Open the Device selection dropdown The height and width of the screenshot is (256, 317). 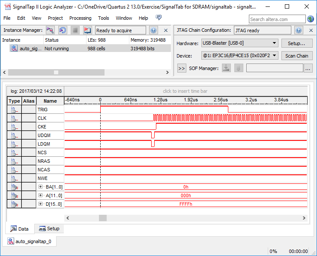(x=275, y=56)
